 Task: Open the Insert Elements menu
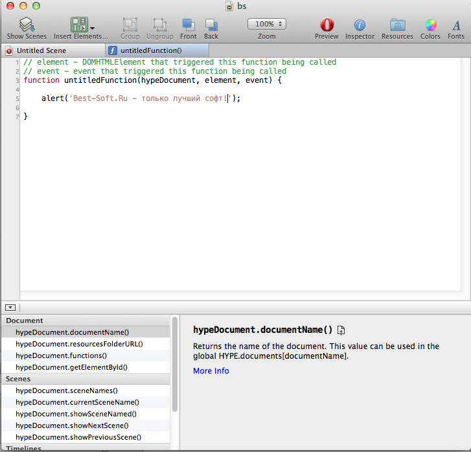click(81, 25)
